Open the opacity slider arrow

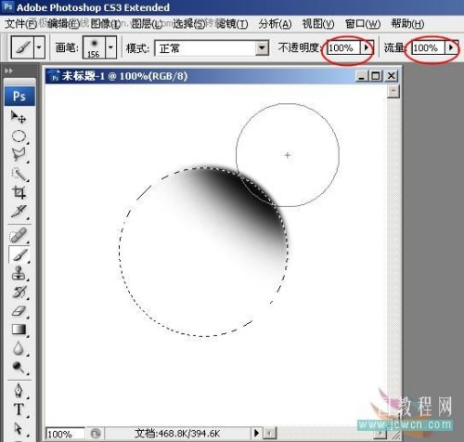click(x=367, y=47)
